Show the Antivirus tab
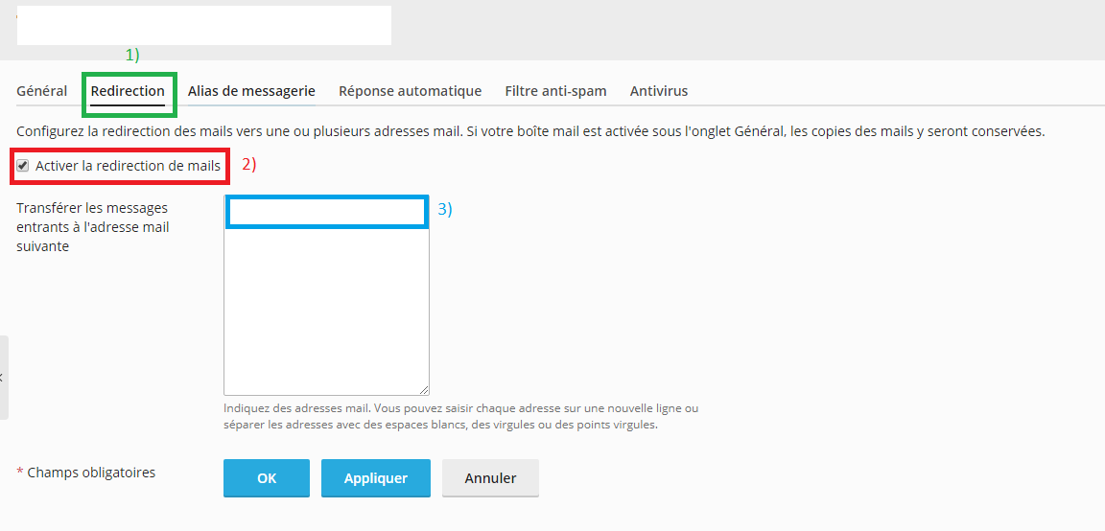Screen dimensions: 1105x531 [x=659, y=91]
